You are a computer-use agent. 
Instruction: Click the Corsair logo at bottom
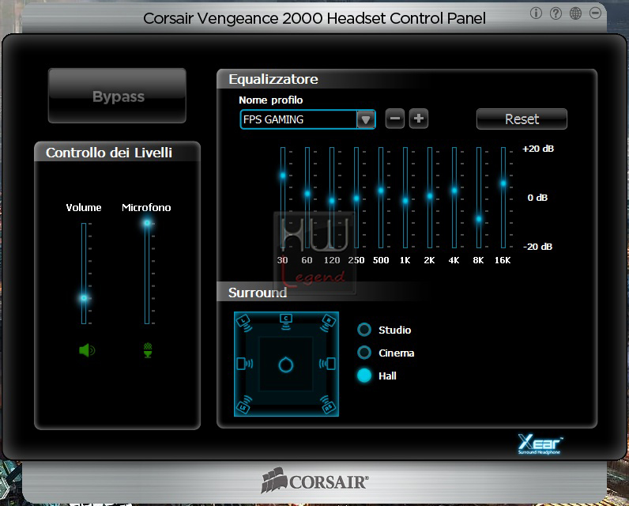(x=314, y=481)
